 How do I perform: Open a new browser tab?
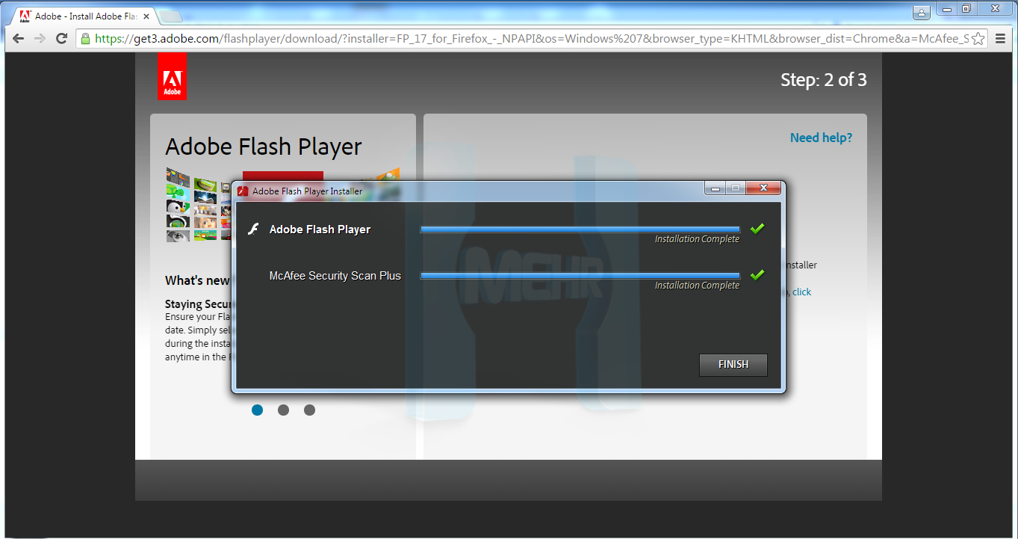tap(170, 16)
